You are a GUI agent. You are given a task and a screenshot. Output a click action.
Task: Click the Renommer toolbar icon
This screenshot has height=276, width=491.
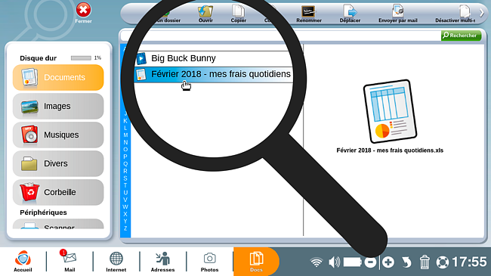(309, 14)
